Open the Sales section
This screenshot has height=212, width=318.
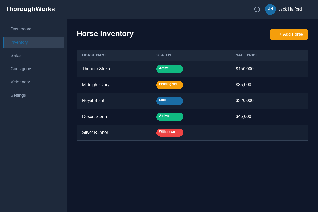pos(16,56)
